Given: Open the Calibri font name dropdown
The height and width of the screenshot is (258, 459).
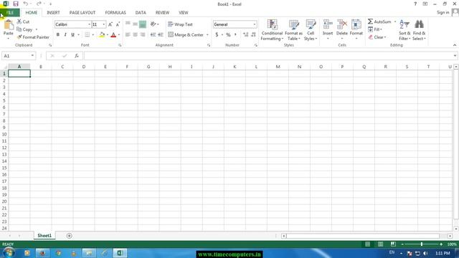Looking at the screenshot, I should point(89,24).
